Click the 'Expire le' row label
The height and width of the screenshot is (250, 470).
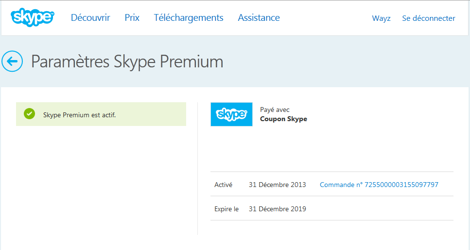tap(226, 209)
